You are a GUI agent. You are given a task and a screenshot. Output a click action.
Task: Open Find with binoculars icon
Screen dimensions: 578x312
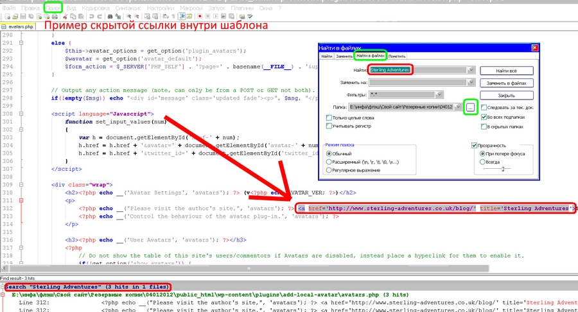(x=110, y=17)
